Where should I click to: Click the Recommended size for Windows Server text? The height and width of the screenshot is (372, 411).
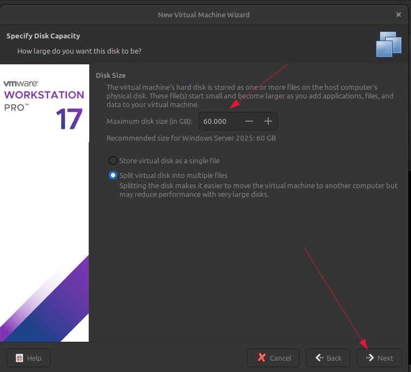[x=191, y=138]
